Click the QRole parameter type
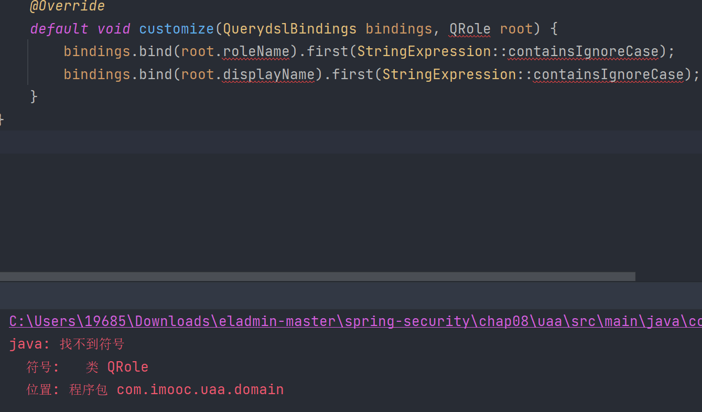Viewport: 702px width, 412px height. (x=470, y=28)
